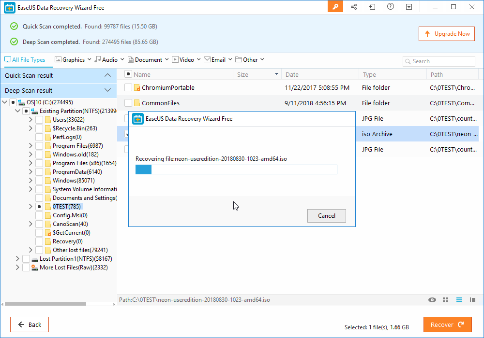Go Back to previous screen

point(30,324)
